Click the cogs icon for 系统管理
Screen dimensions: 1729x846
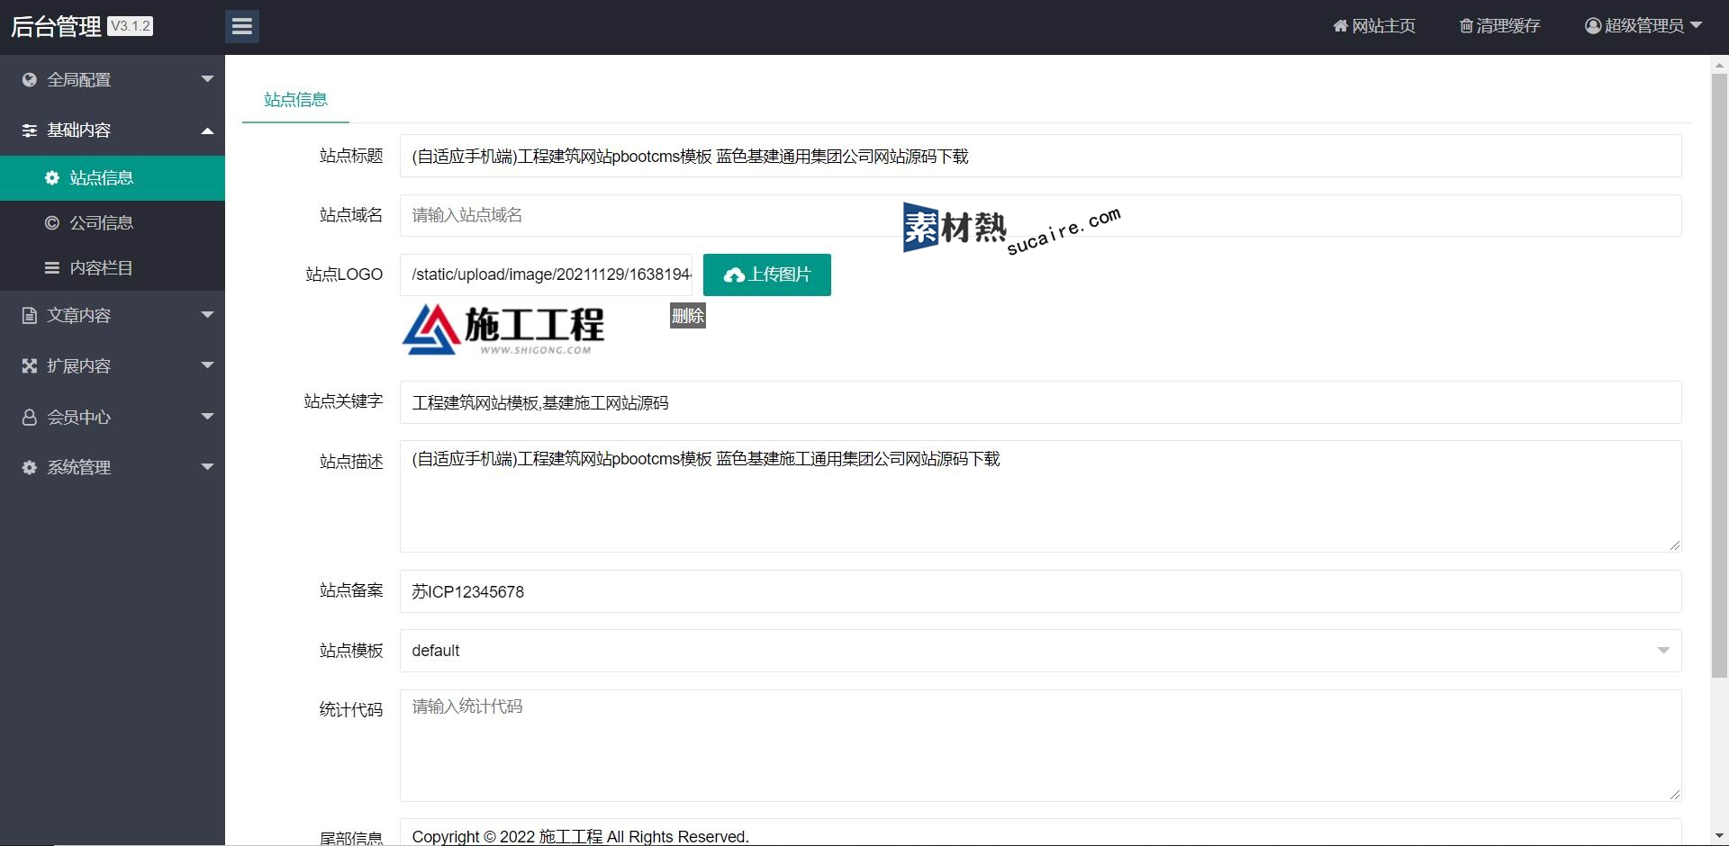point(30,467)
